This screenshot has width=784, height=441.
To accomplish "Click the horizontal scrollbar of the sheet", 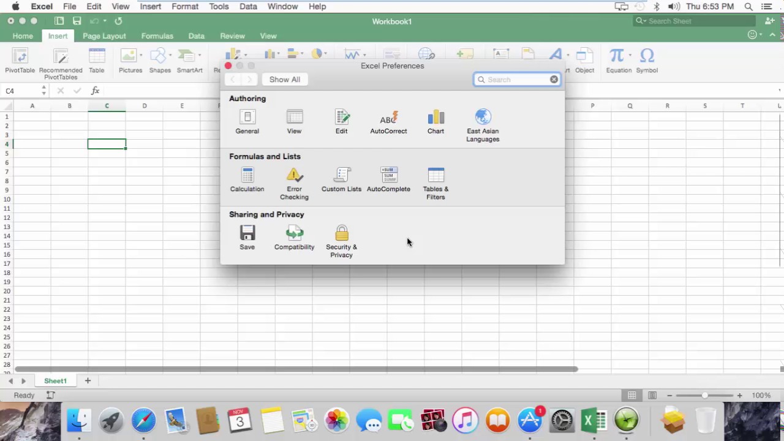I will (296, 369).
